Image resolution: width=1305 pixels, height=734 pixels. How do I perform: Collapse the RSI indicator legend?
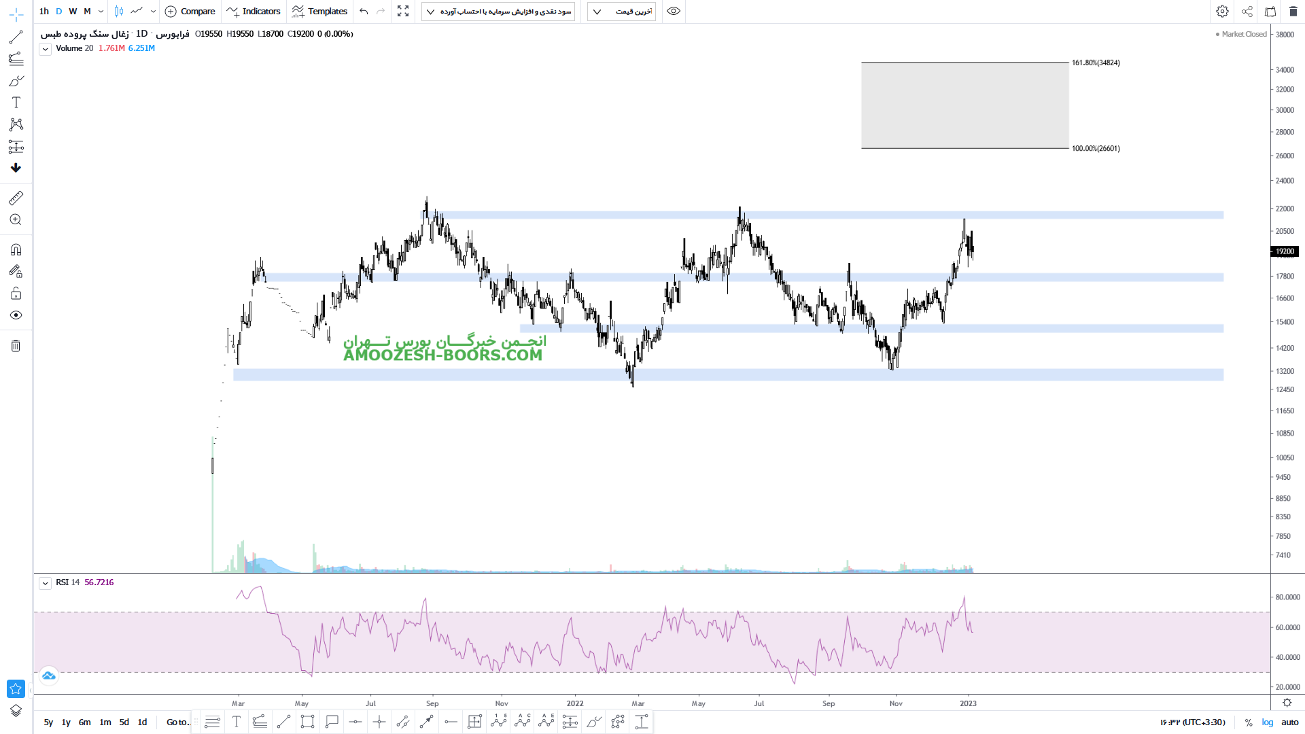click(45, 583)
